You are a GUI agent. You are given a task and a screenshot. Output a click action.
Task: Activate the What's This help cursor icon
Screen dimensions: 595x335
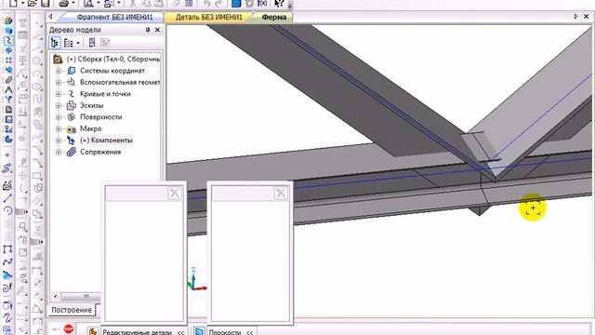pos(279,4)
